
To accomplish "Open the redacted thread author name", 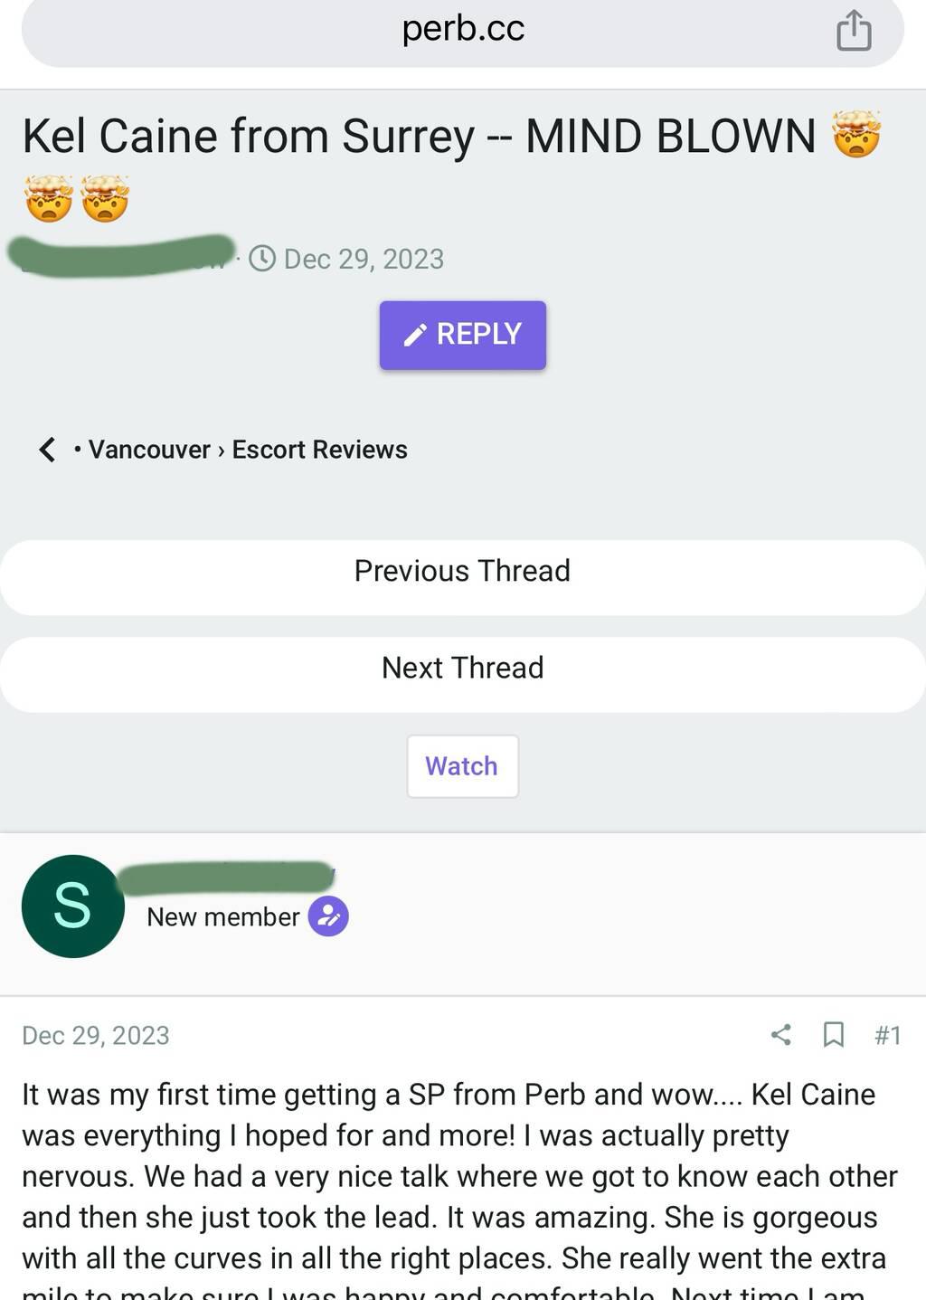I will click(x=121, y=254).
